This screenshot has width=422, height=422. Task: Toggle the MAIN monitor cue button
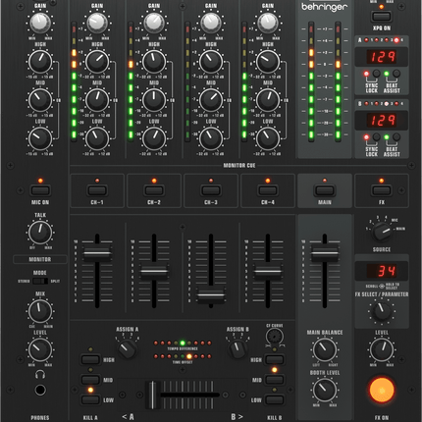325,190
